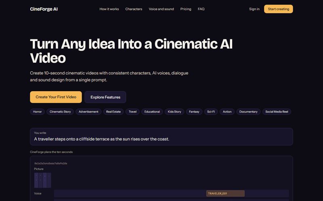Open Pricing nav link
The height and width of the screenshot is (201, 323).
pyautogui.click(x=186, y=9)
